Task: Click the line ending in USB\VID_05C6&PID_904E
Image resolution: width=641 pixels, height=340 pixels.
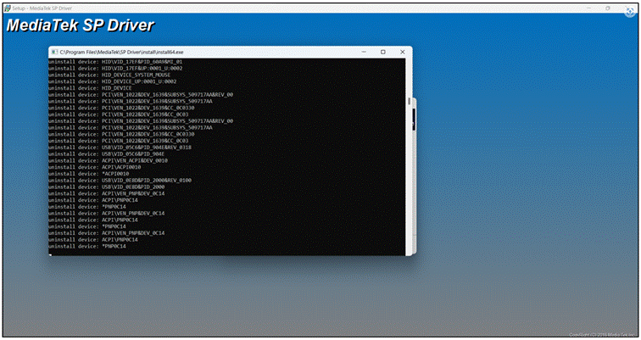Action: [106, 154]
